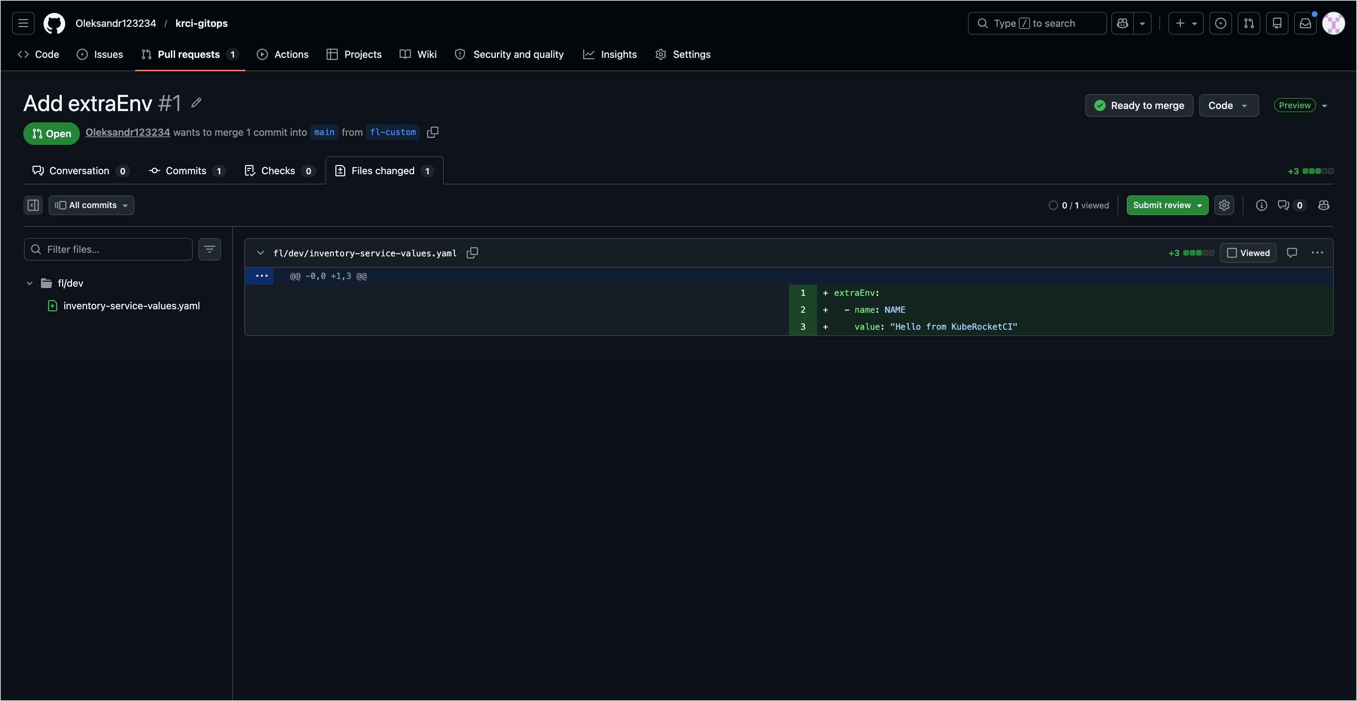Open file options three-dot menu
1357x701 pixels.
1317,252
